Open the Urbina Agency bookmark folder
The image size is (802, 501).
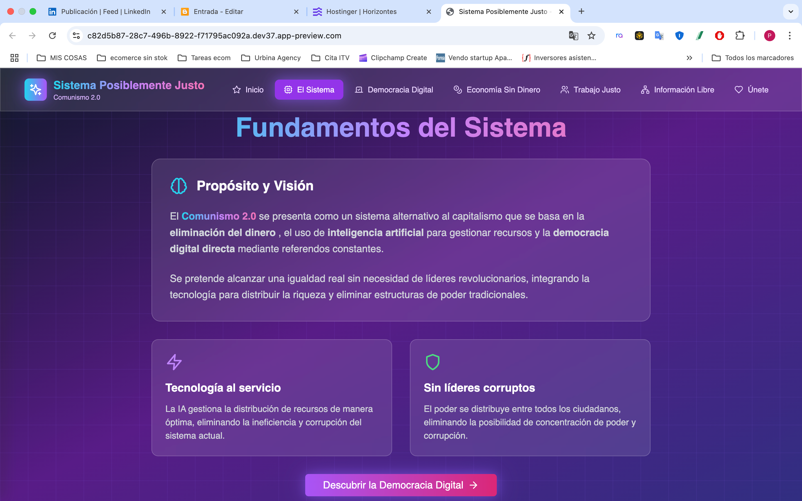[271, 58]
